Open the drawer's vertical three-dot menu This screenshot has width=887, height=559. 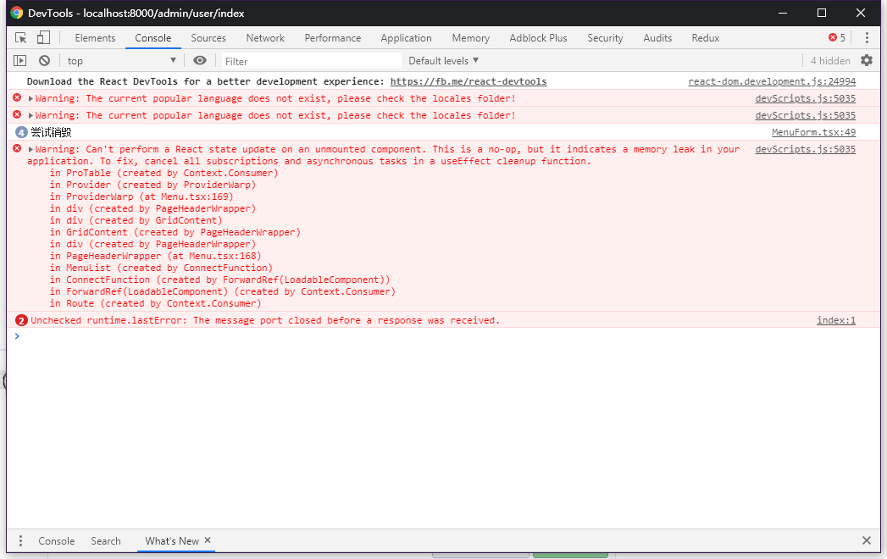coord(19,540)
